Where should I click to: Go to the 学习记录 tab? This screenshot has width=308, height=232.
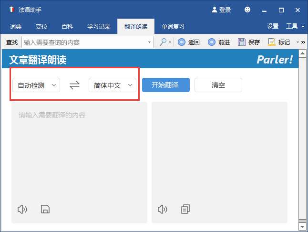(99, 26)
